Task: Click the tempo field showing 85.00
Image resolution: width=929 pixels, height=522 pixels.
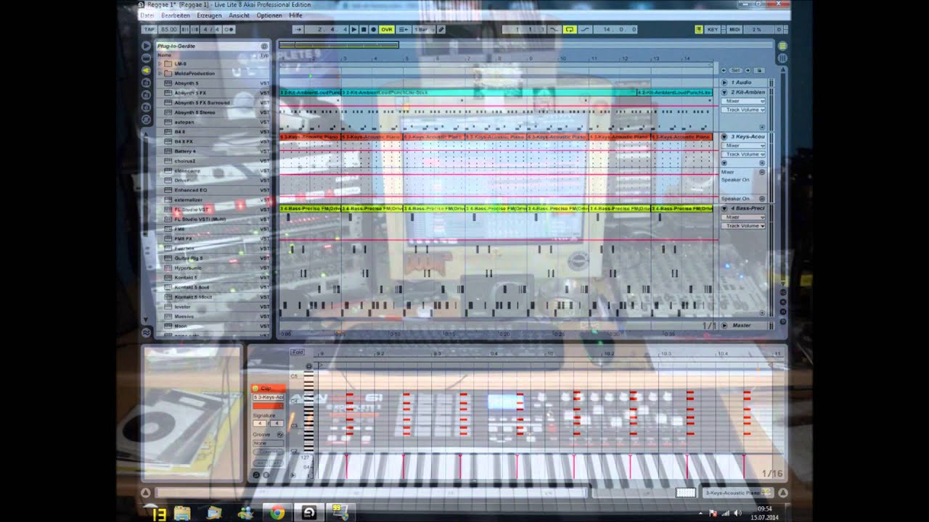Action: pyautogui.click(x=168, y=30)
